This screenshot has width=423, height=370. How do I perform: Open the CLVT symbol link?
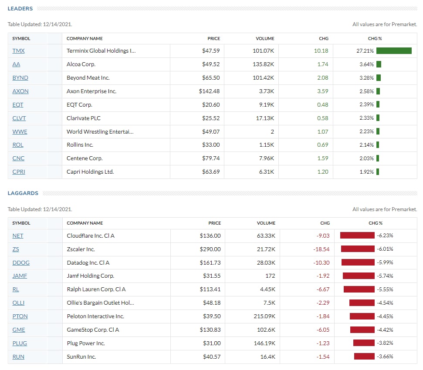[19, 118]
